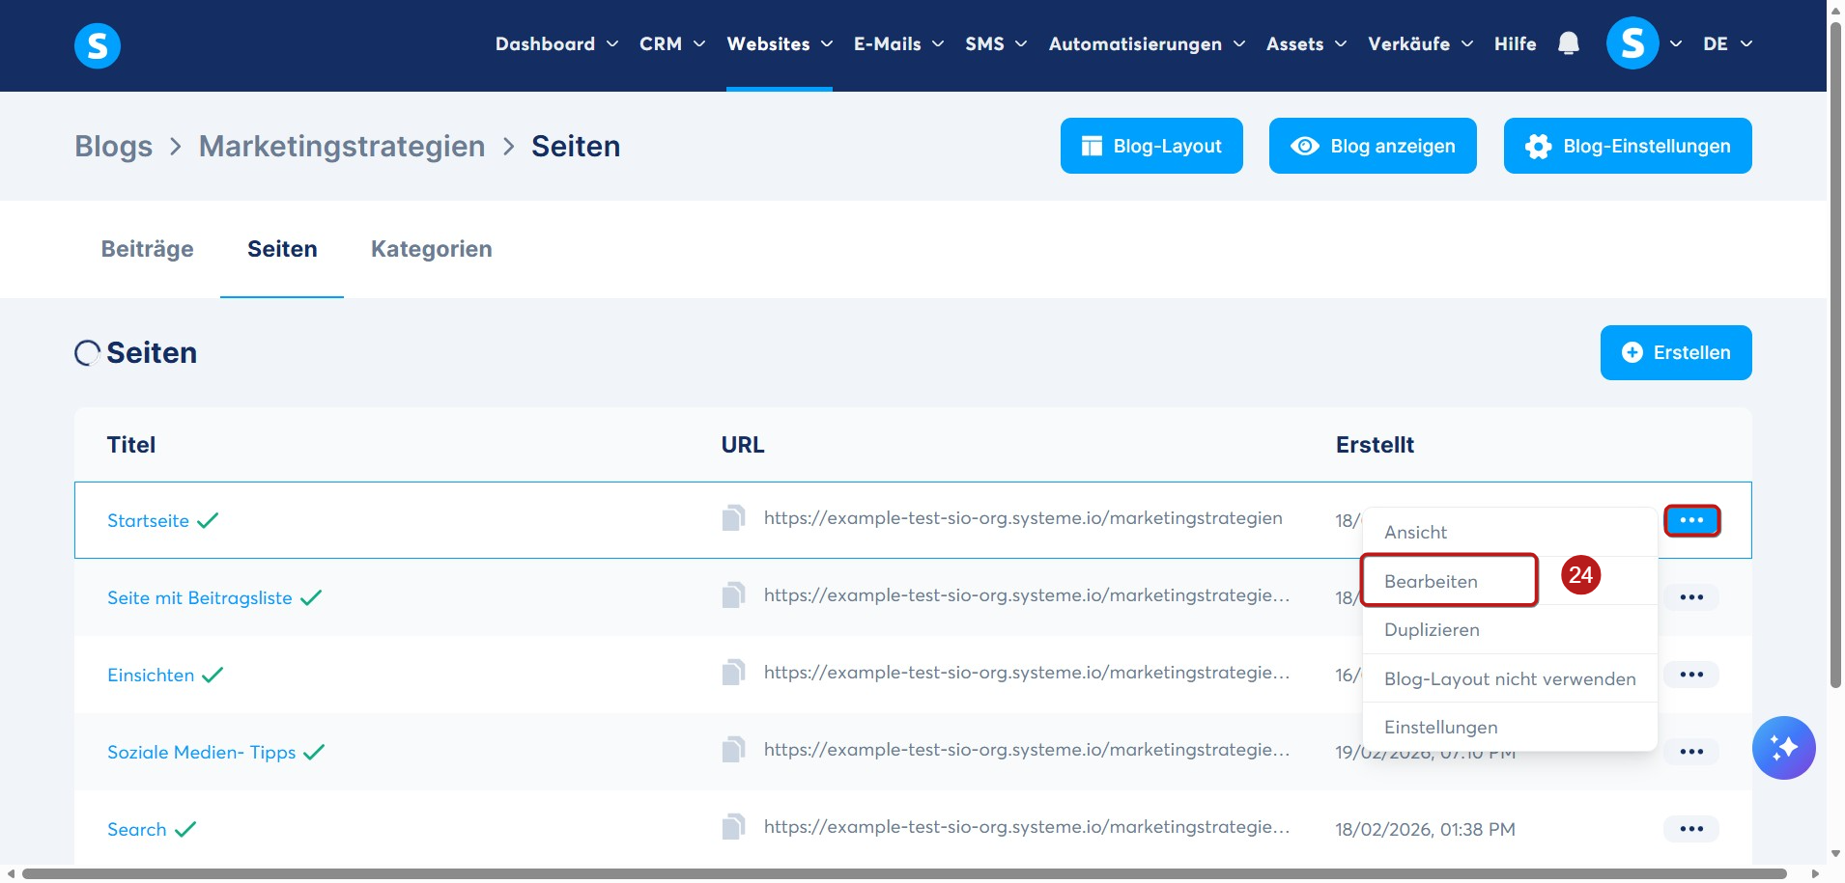Open Seite mit Beitragsliste page link
The height and width of the screenshot is (883, 1845).
(199, 597)
